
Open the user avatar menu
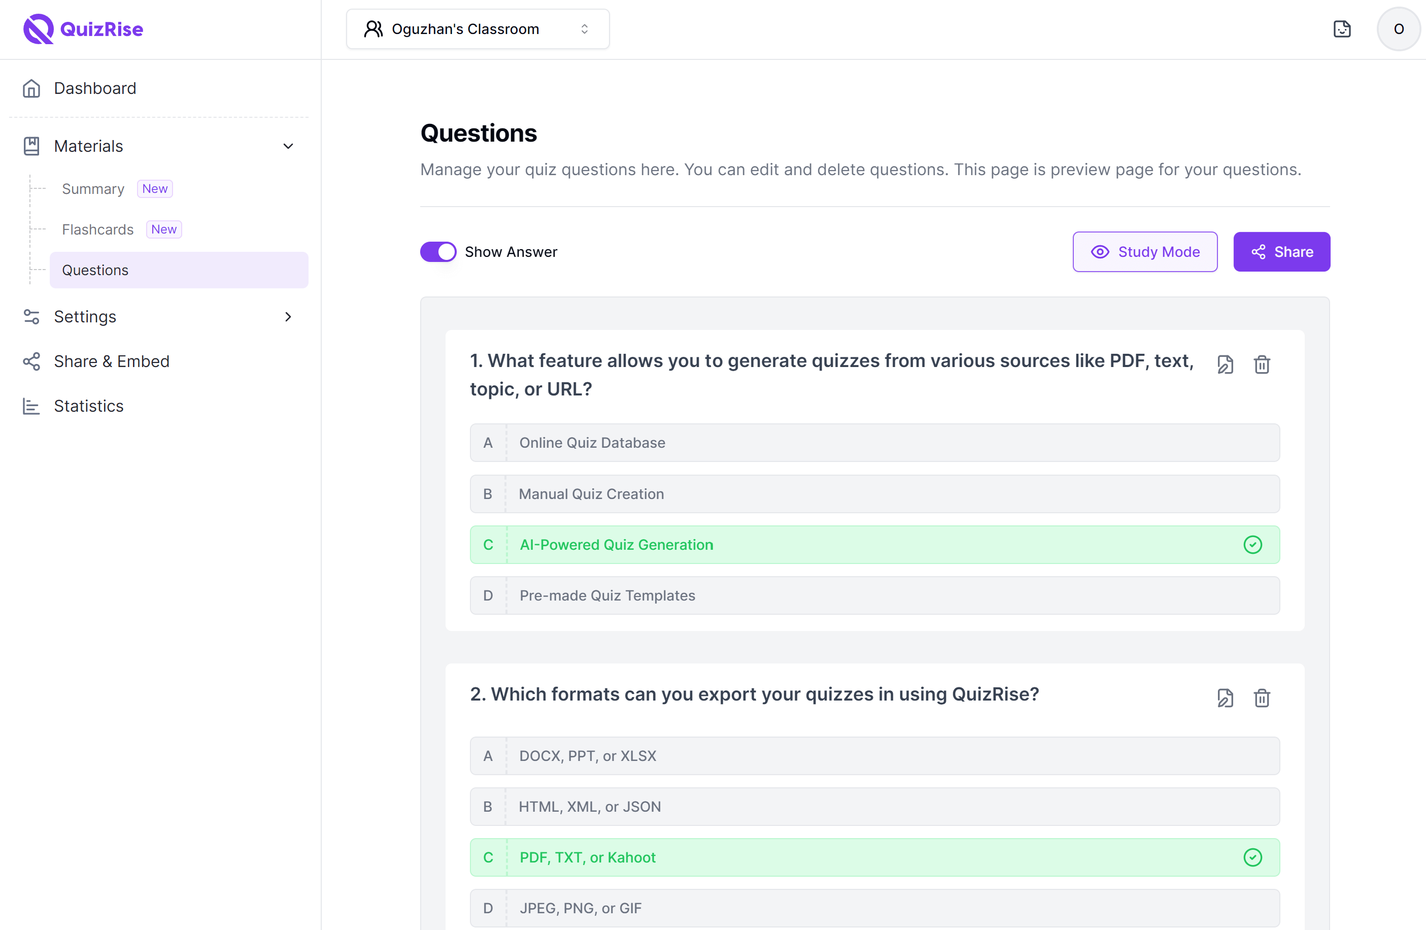pyautogui.click(x=1398, y=29)
